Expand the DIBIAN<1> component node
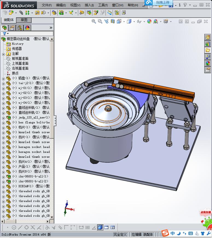 point(3,187)
